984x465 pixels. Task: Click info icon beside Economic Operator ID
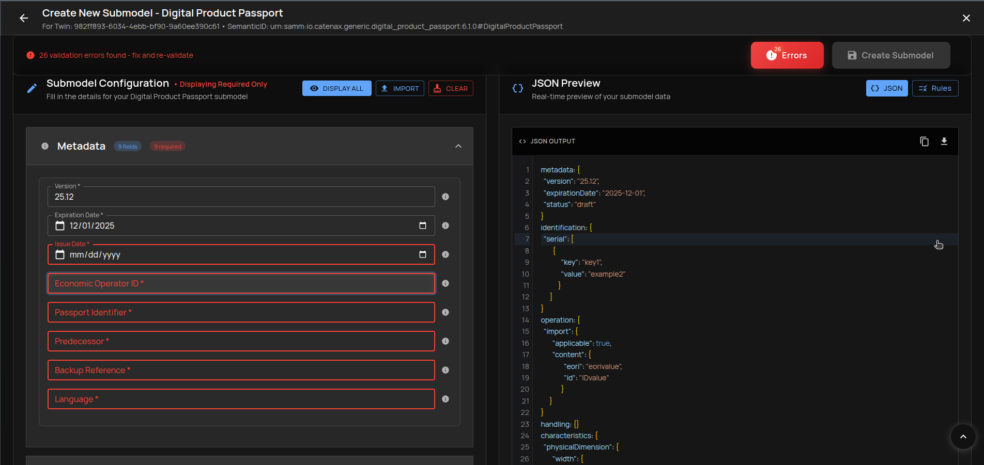tap(445, 283)
